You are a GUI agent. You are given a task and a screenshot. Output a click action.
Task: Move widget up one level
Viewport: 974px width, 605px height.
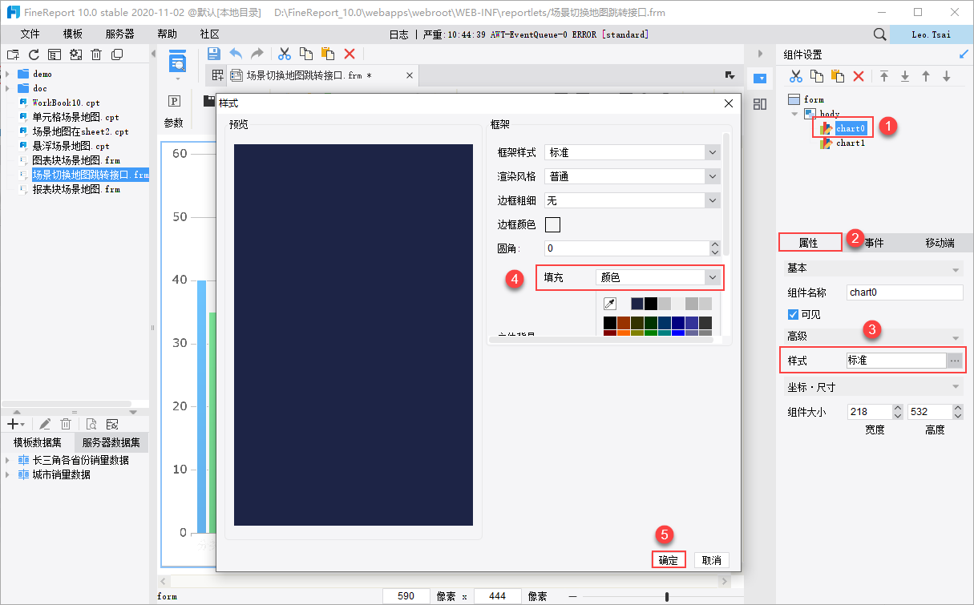tap(926, 76)
